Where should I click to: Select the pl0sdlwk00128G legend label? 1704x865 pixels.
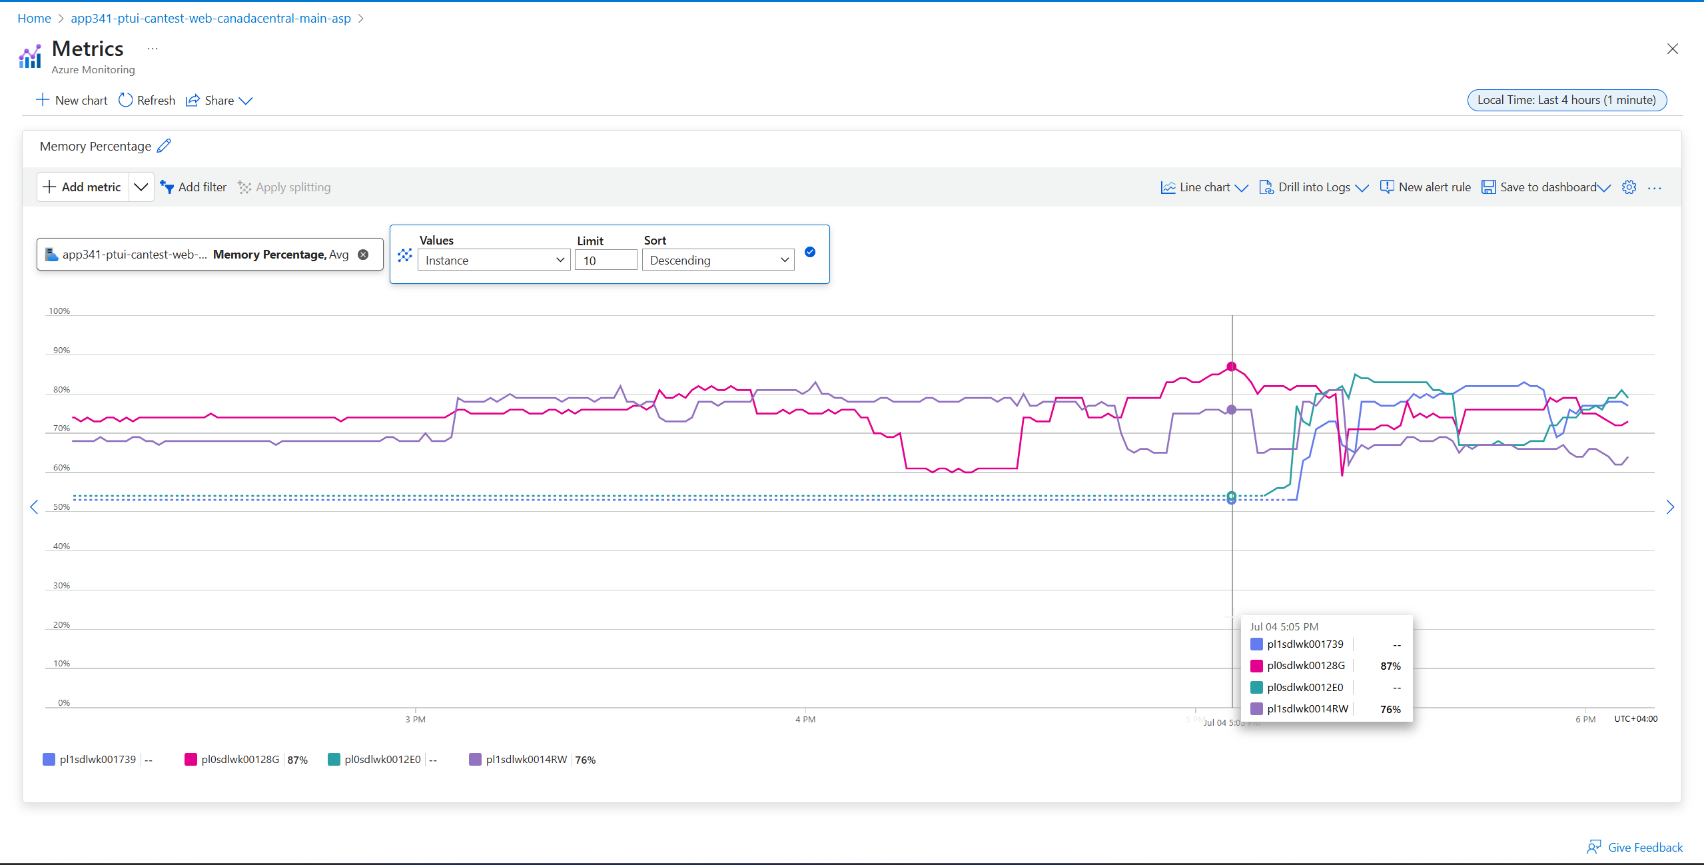240,759
